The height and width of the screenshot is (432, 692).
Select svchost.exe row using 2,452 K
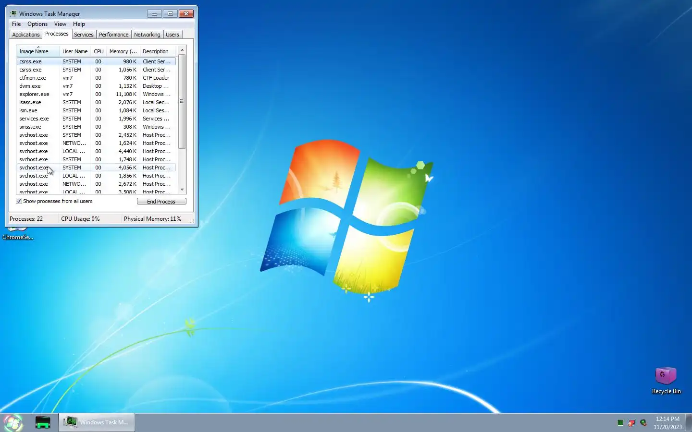click(96, 135)
